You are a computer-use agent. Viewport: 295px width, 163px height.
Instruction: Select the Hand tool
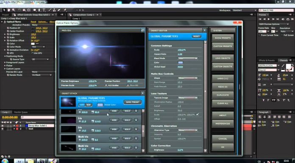coord(9,10)
